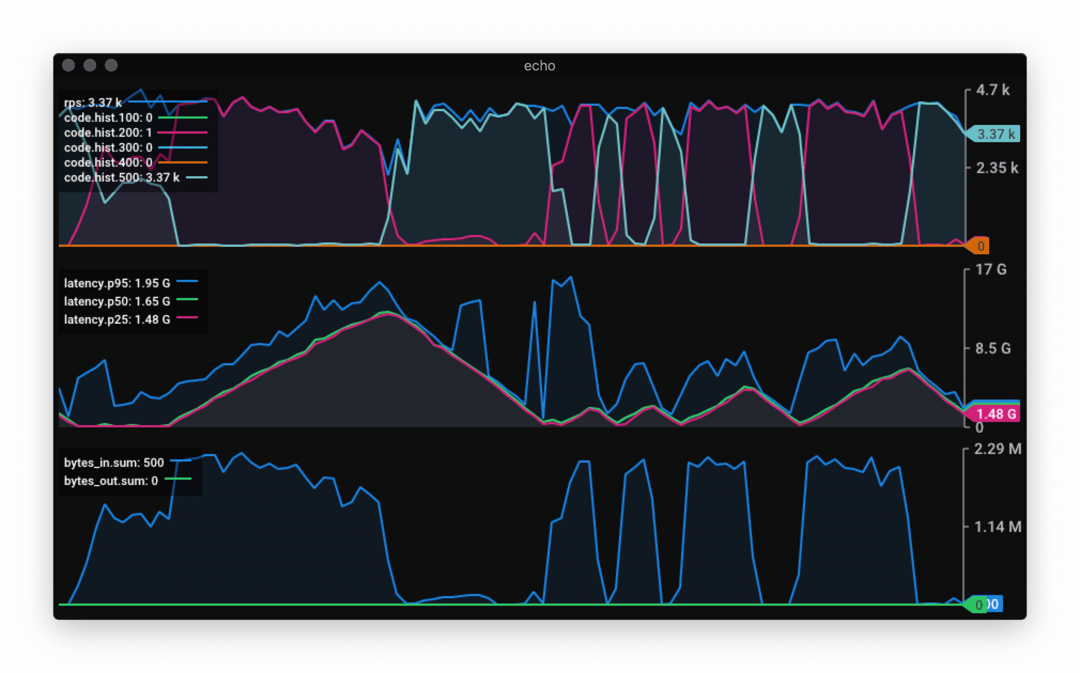Screen dimensions: 1080x673
Task: Select the code.hist.100 legend label
Action: (x=108, y=118)
